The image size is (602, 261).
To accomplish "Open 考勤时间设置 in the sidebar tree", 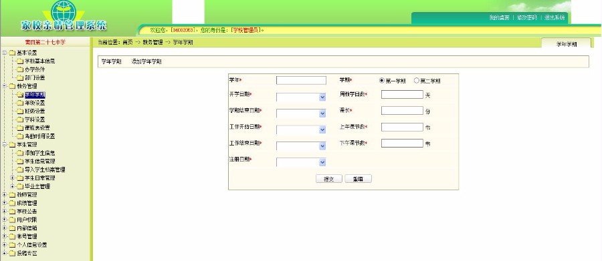I will pos(40,136).
